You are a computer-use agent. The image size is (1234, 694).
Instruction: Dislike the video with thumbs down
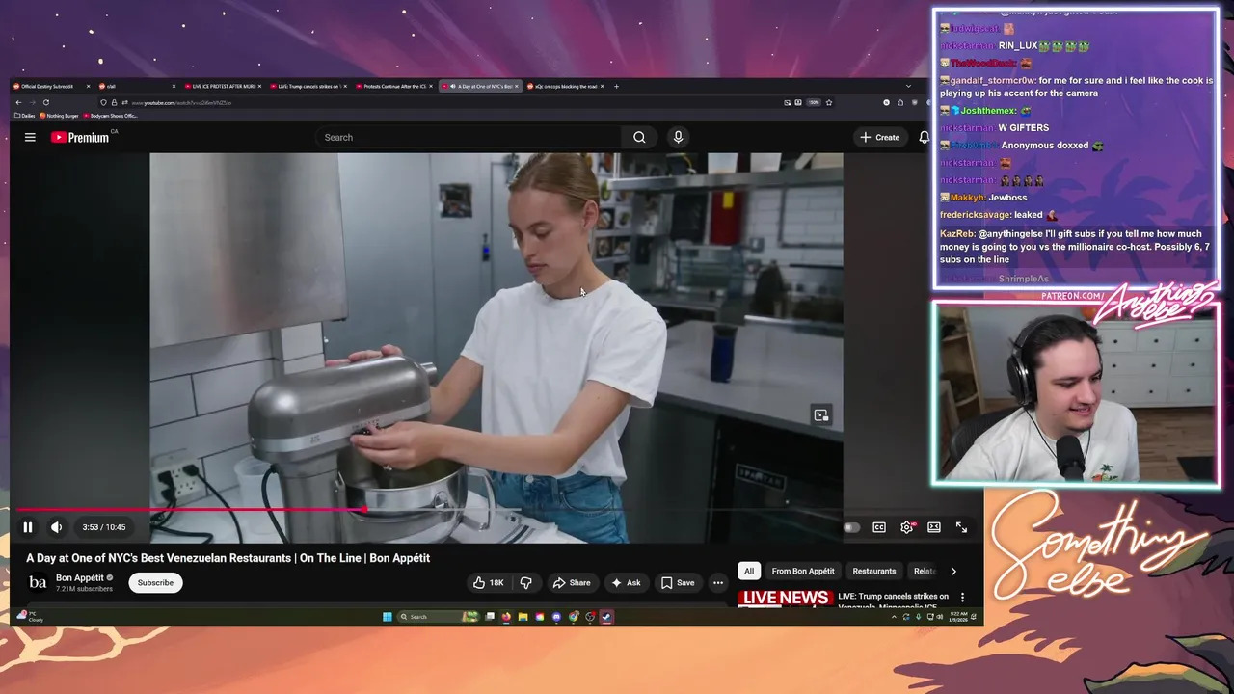(525, 582)
